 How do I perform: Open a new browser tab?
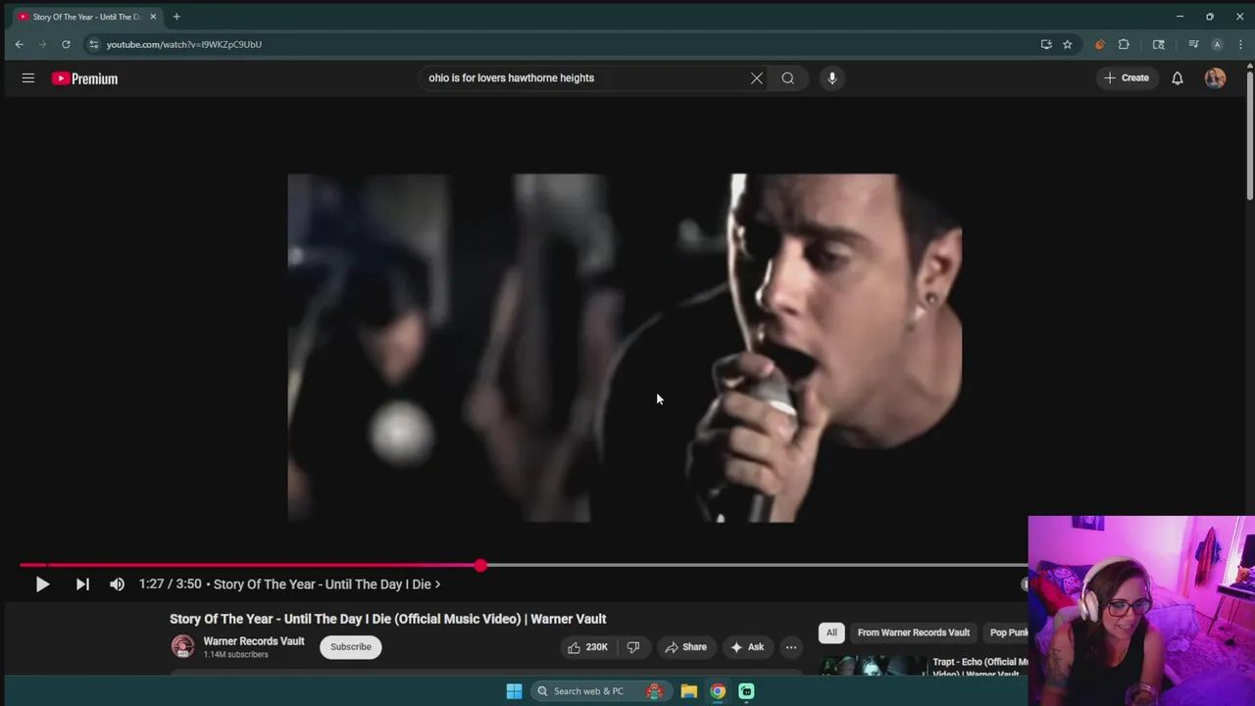pos(176,17)
